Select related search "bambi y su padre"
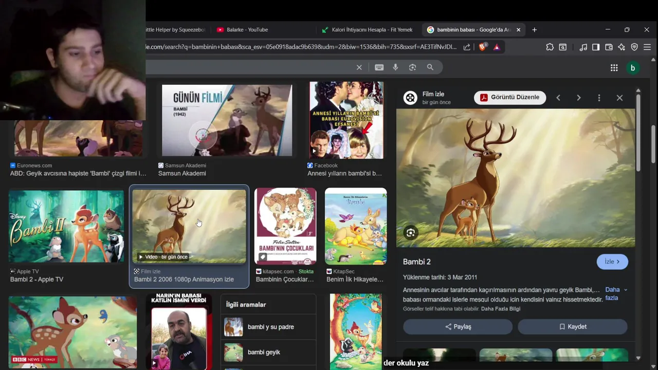 [x=268, y=327]
